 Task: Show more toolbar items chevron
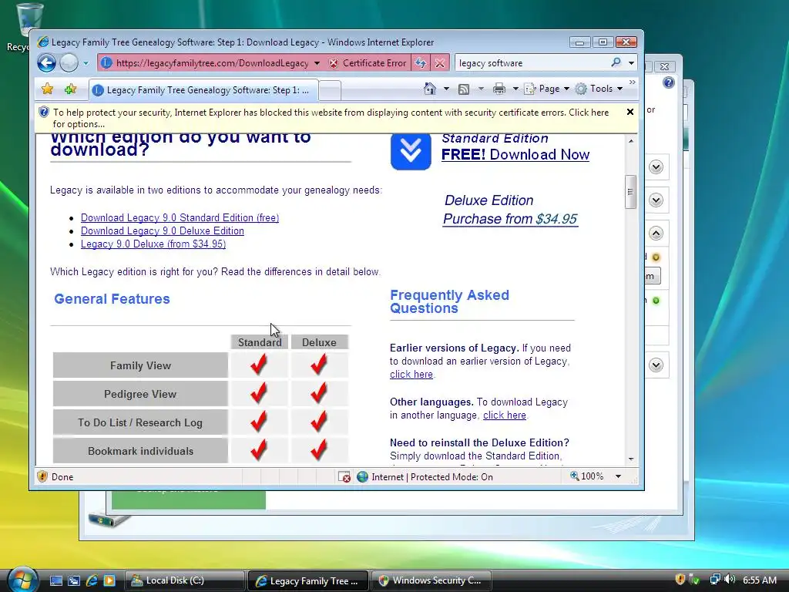pos(633,82)
